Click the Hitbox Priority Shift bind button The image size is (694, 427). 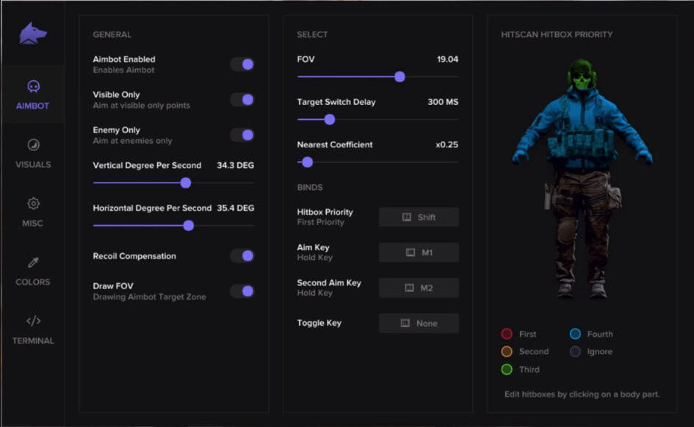click(419, 217)
